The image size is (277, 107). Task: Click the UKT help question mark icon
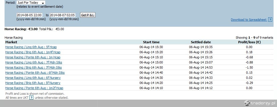coord(31,98)
